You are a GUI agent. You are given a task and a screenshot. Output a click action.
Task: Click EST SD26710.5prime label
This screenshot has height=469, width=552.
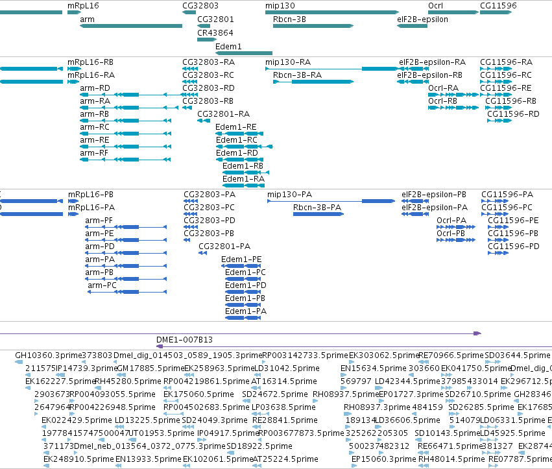[x=477, y=394]
